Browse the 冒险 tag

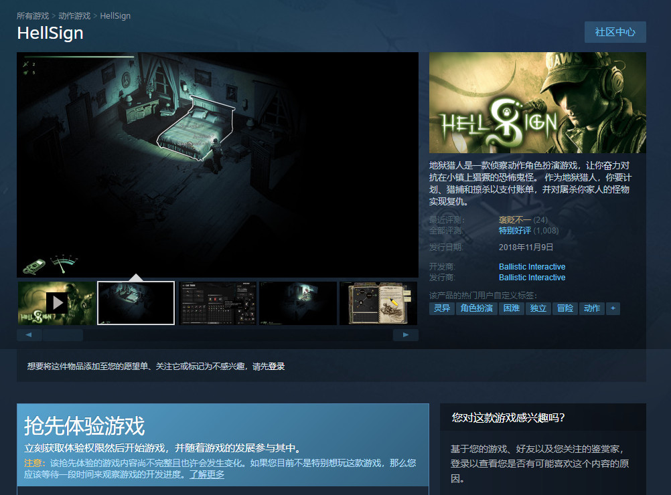(x=566, y=308)
